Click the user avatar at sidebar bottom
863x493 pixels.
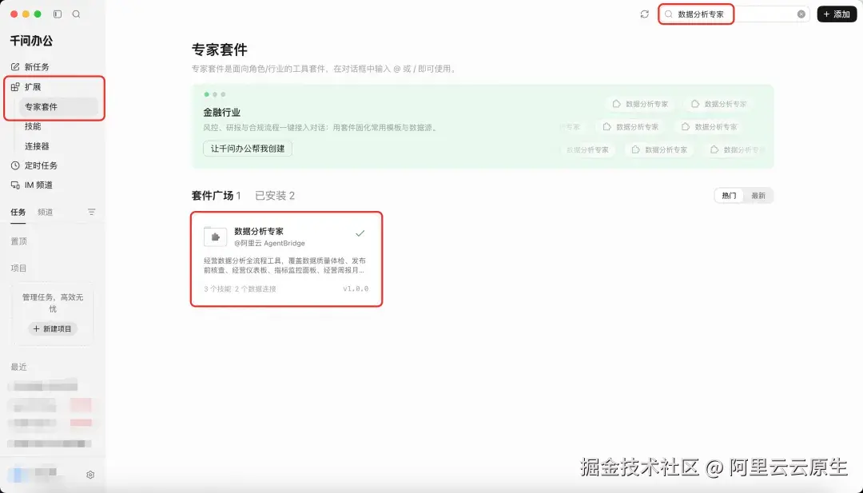coord(18,474)
